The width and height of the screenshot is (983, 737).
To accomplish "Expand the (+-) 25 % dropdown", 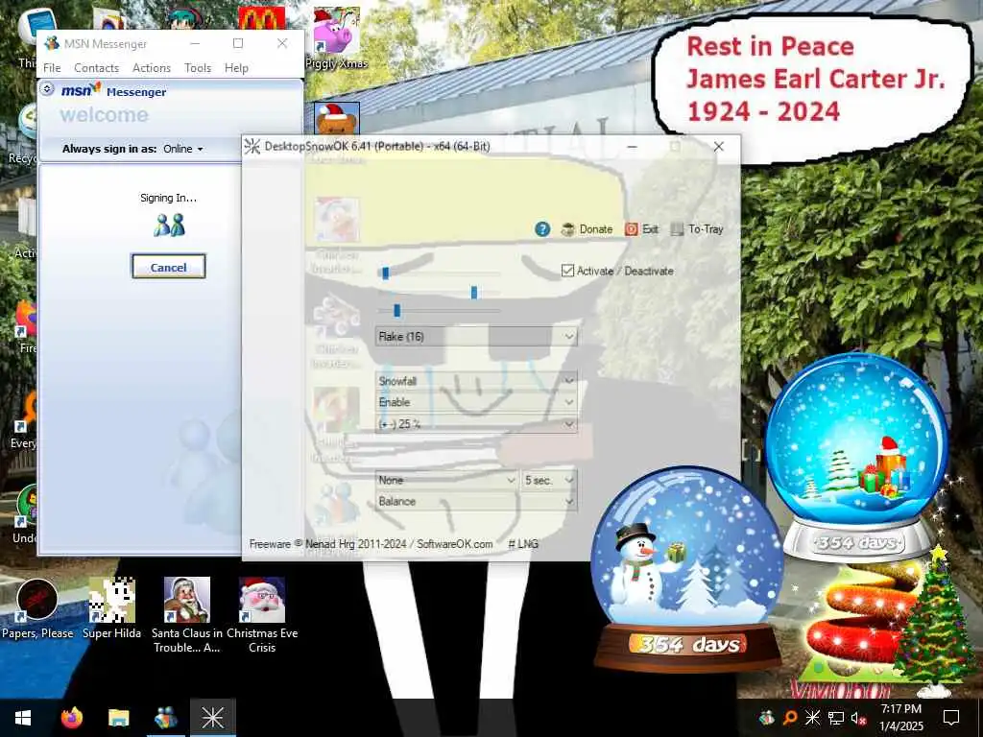I will tap(476, 423).
